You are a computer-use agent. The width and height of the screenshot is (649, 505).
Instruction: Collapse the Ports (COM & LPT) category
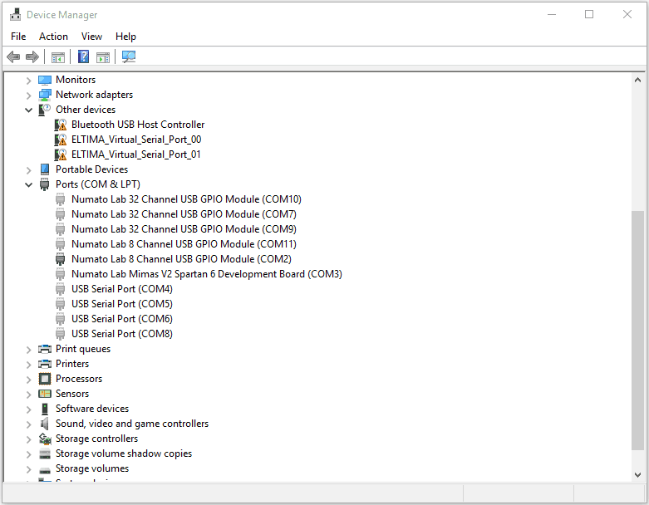[28, 184]
